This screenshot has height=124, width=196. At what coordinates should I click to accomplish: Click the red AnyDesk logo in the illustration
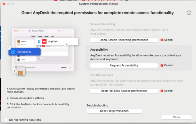tap(44, 42)
